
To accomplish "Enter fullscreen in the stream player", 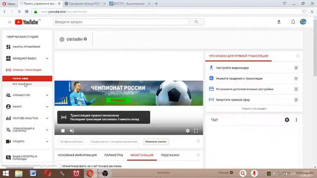I will click(x=196, y=131).
